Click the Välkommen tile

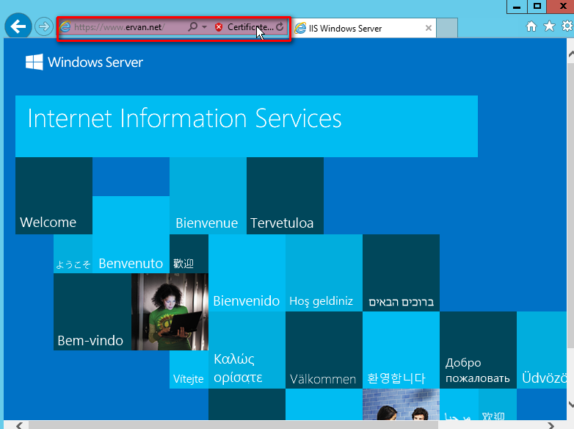tap(324, 350)
